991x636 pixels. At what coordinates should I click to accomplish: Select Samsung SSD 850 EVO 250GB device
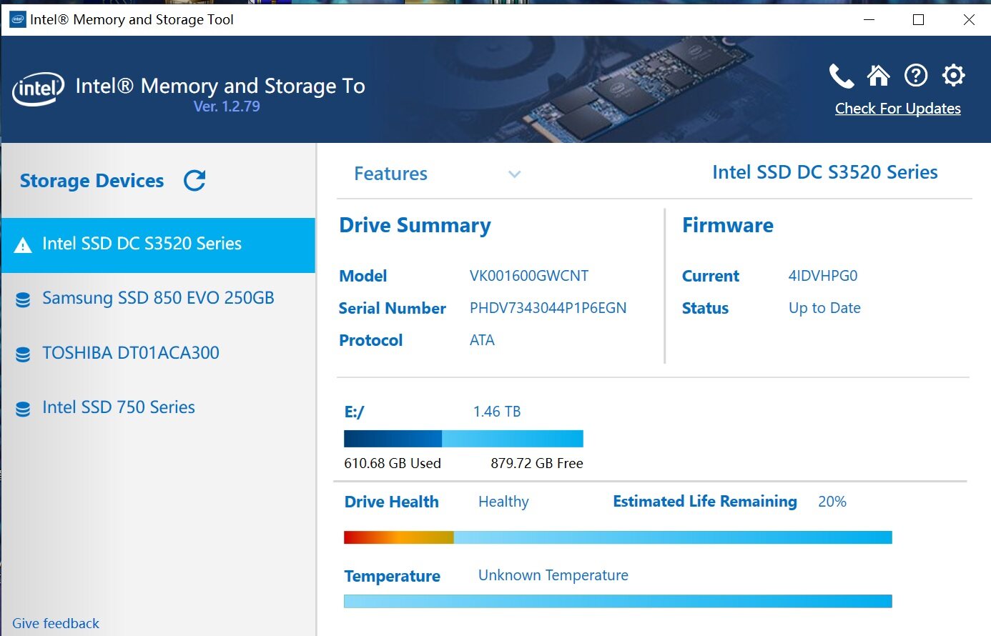(158, 299)
